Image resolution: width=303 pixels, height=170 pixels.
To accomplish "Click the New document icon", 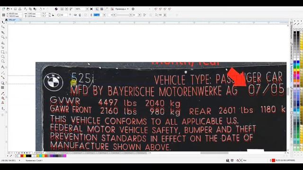I will tap(3, 9).
